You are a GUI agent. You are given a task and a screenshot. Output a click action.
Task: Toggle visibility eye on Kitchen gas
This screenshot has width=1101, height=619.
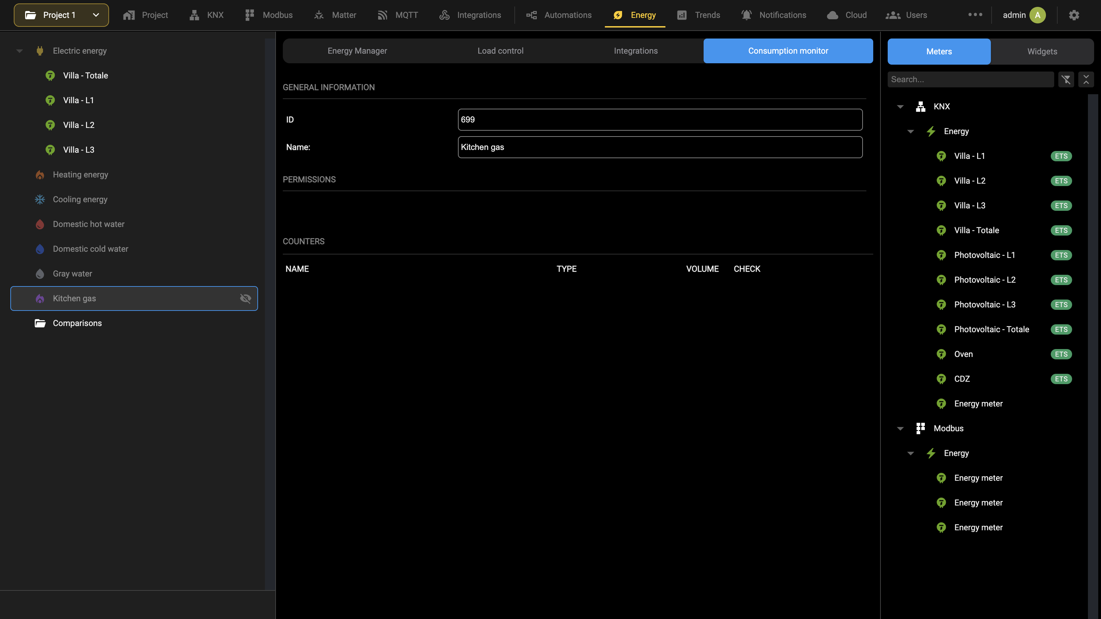tap(245, 298)
